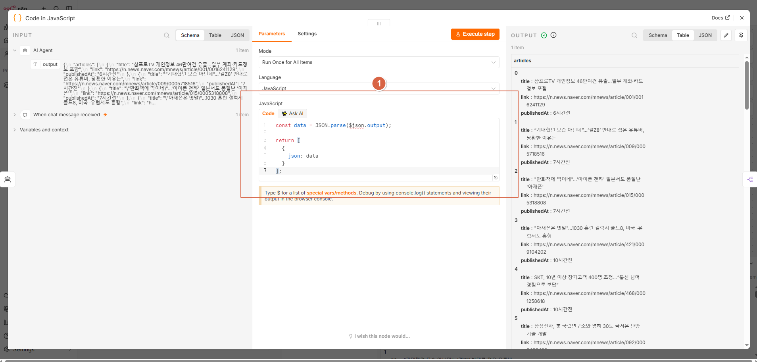The width and height of the screenshot is (757, 362).
Task: Click the green output success checkmark
Action: [x=544, y=35]
